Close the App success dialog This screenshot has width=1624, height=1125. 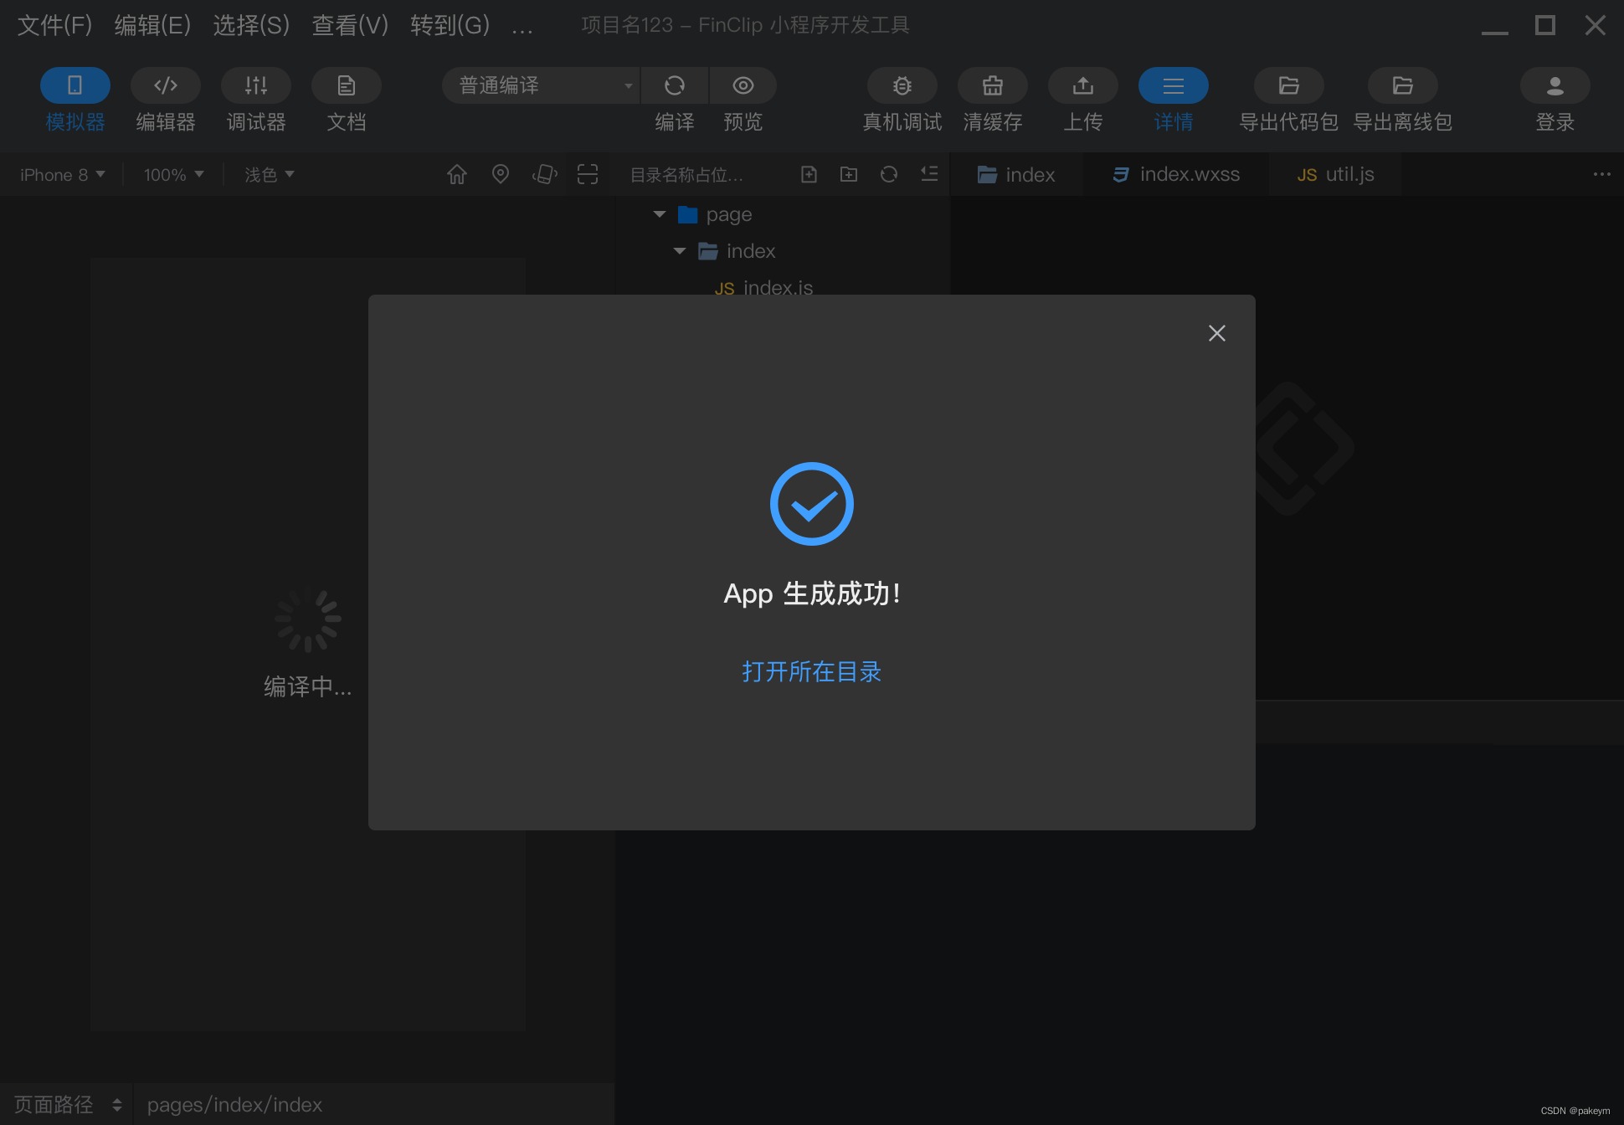(1216, 333)
